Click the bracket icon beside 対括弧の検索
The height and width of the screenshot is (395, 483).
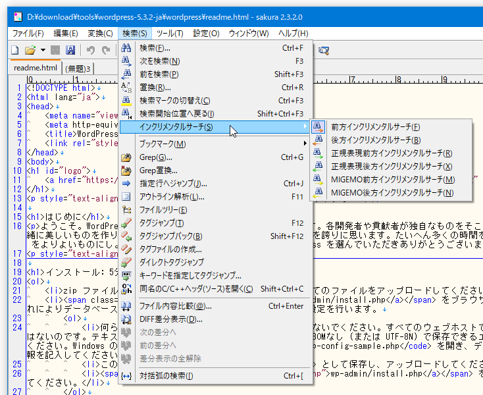click(x=126, y=376)
